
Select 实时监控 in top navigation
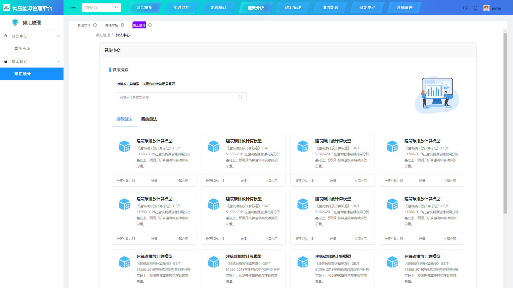[x=181, y=8]
